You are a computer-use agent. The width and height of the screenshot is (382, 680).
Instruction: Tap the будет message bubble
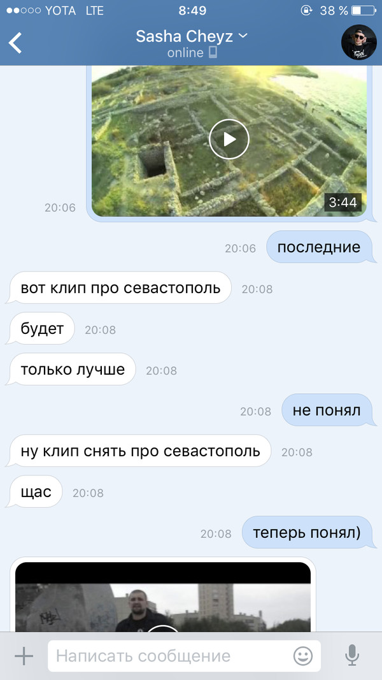click(42, 329)
